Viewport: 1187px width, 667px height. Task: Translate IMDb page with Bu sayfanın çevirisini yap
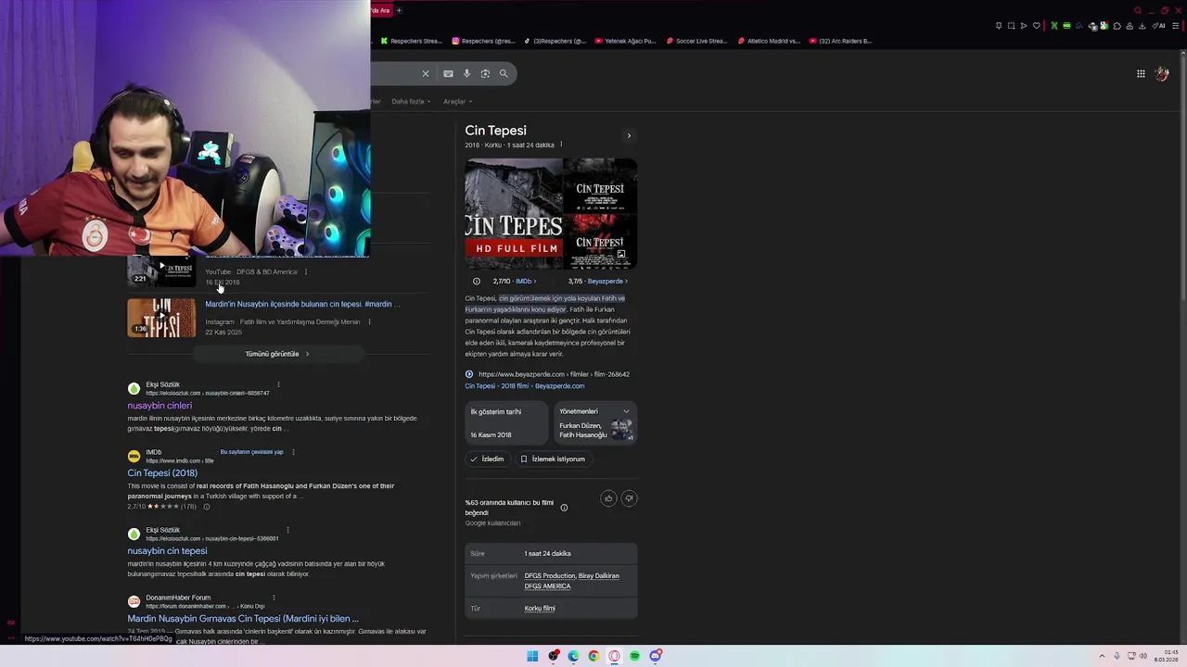pos(251,452)
